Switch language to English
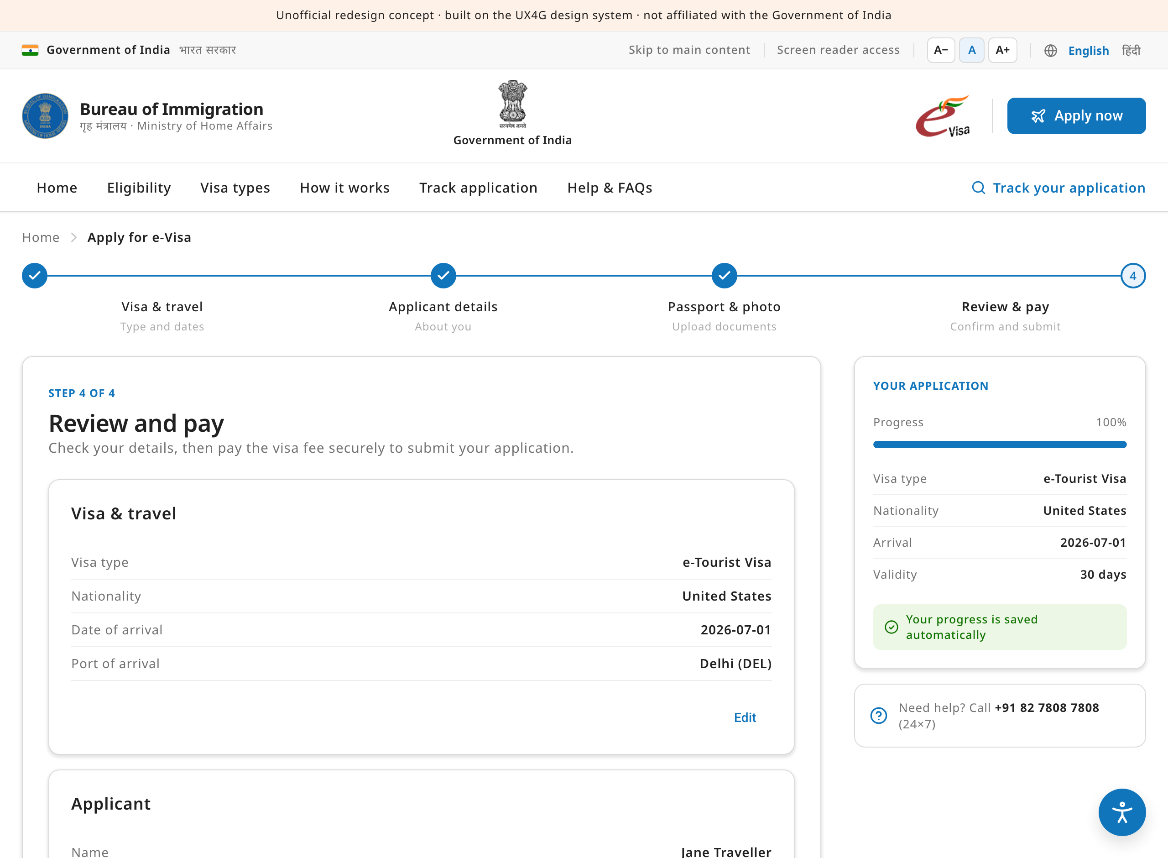This screenshot has width=1168, height=858. point(1088,50)
